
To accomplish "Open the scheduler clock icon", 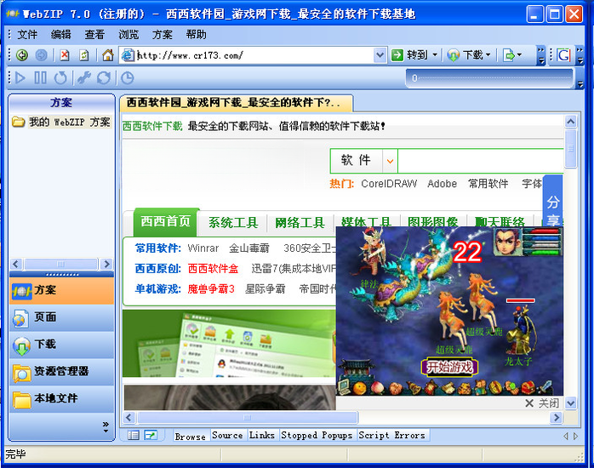I will tap(128, 78).
